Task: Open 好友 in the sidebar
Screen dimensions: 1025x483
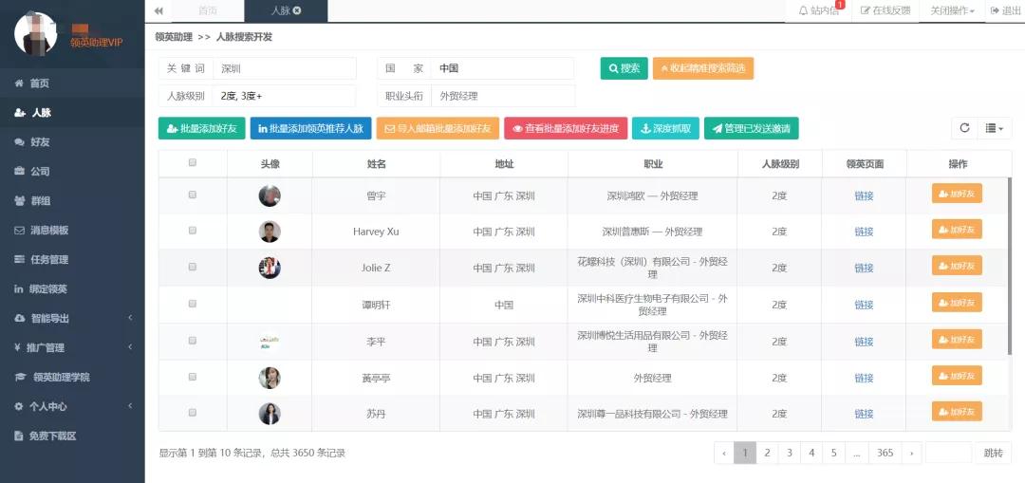Action: [72, 141]
